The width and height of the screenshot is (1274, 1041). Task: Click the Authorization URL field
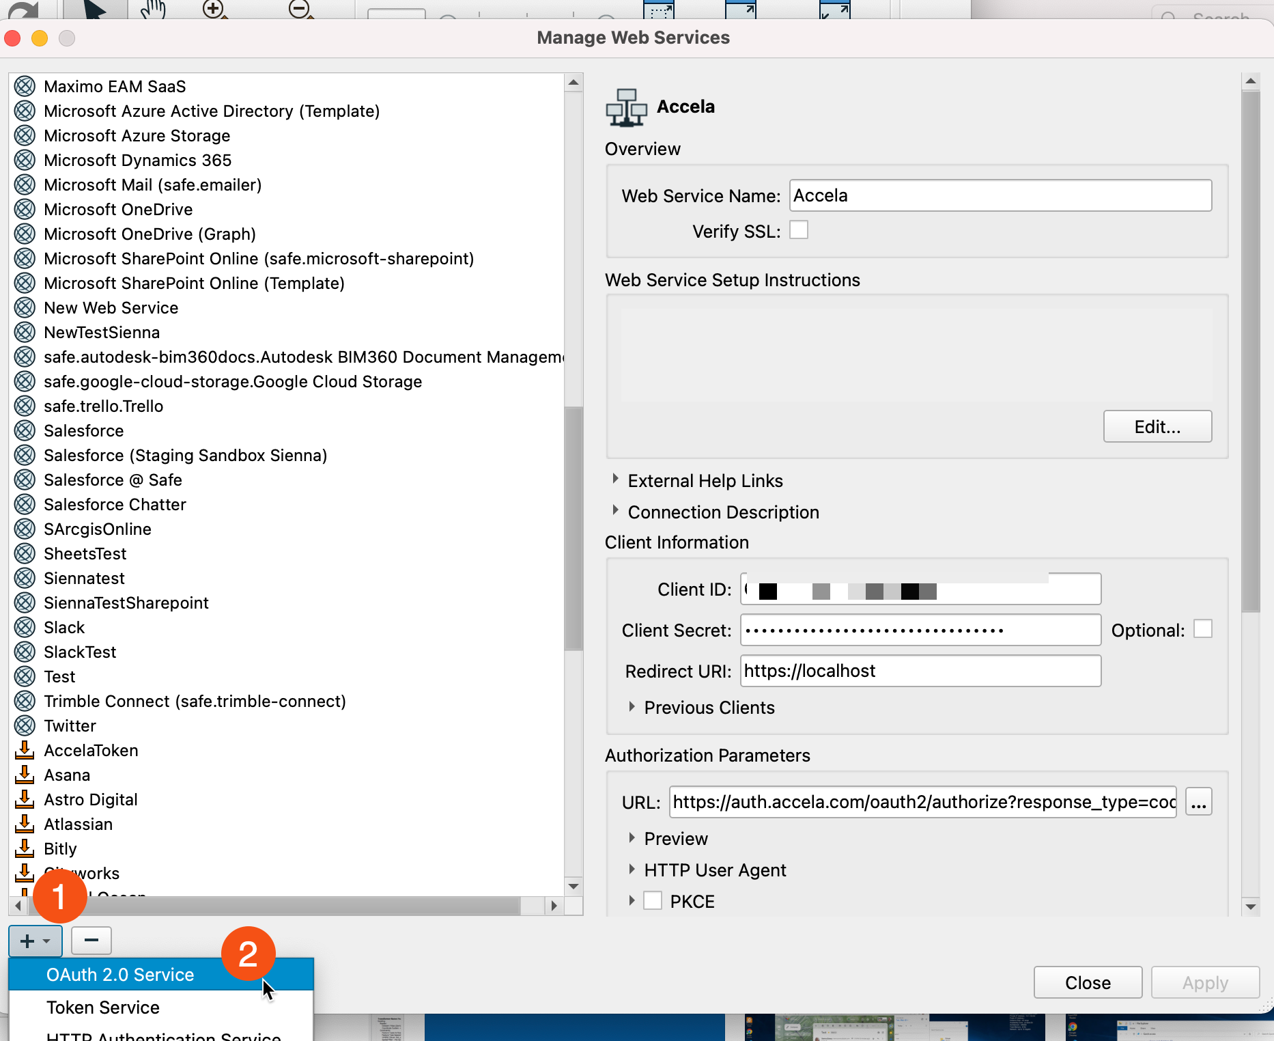coord(923,802)
